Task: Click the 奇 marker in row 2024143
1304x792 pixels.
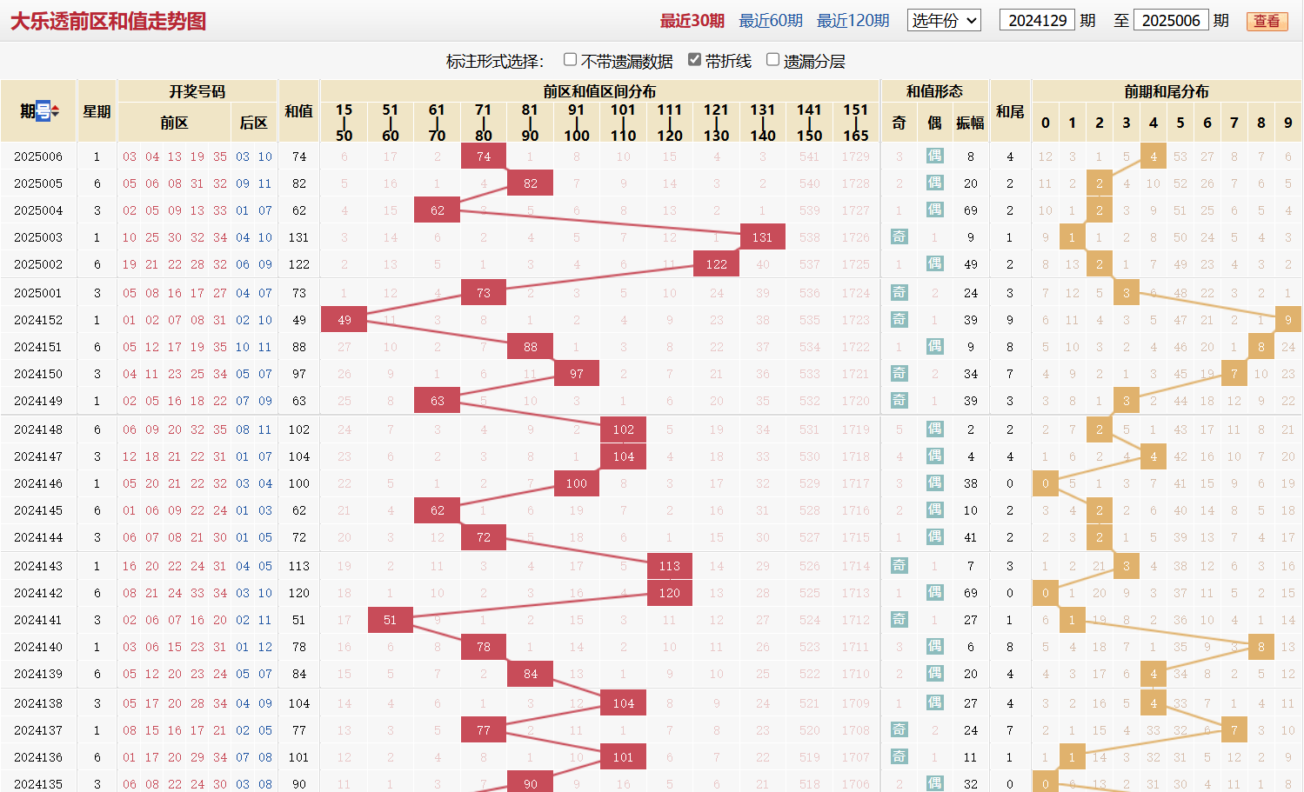Action: (x=899, y=566)
